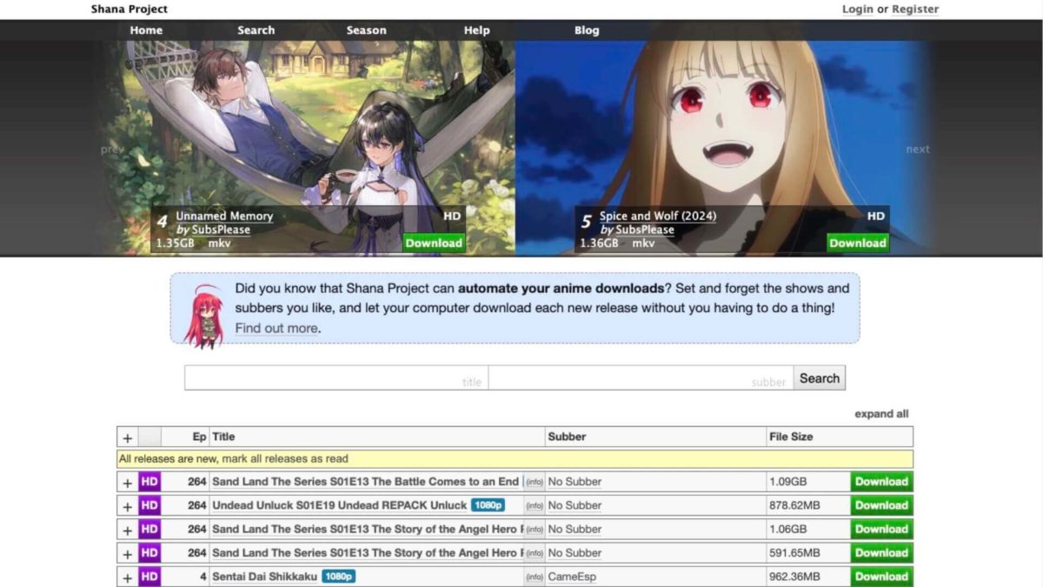Click the 1080p tag on Sentai Dai Shikkaku
The height and width of the screenshot is (587, 1043).
pyautogui.click(x=338, y=576)
